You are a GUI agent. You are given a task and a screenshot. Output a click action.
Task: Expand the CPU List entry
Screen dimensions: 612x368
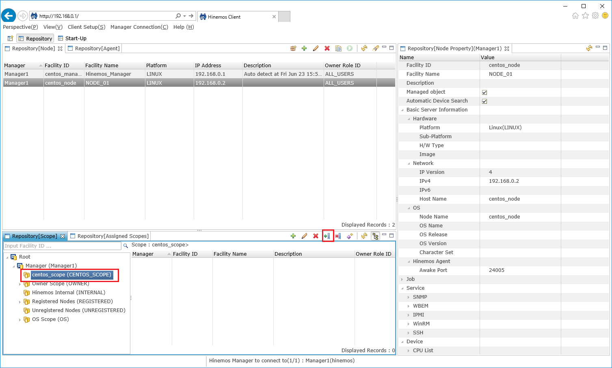coord(409,351)
